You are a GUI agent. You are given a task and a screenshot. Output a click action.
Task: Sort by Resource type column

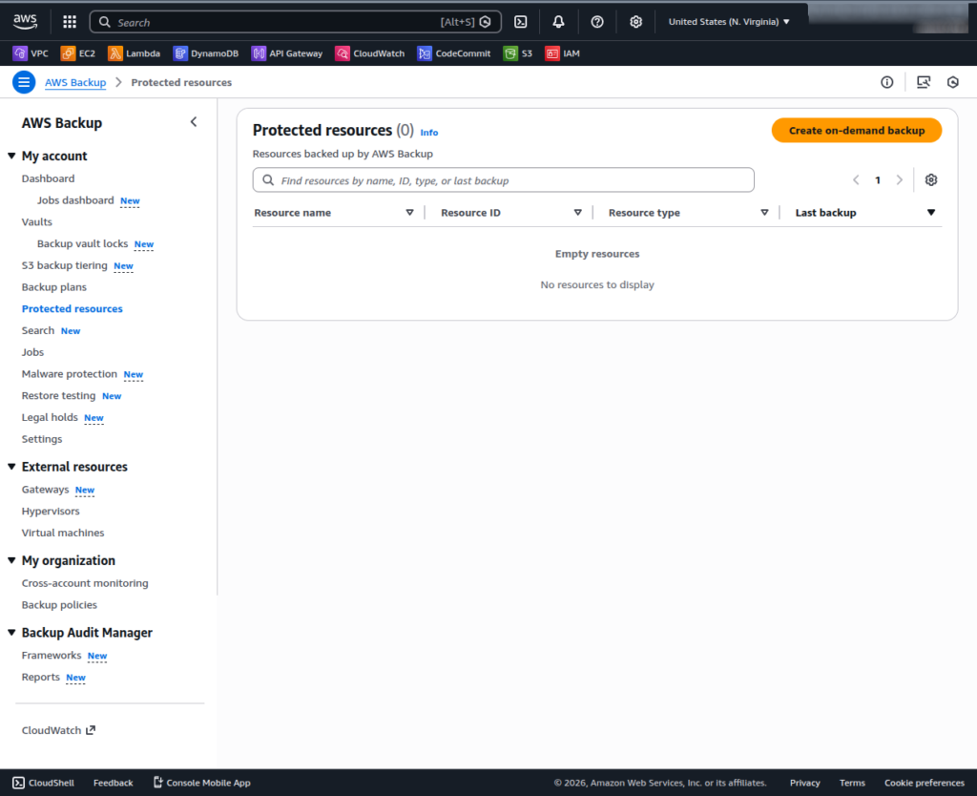764,213
